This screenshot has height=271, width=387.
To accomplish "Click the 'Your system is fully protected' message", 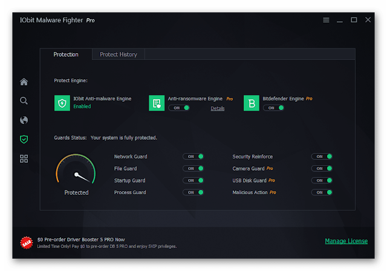I will point(123,138).
